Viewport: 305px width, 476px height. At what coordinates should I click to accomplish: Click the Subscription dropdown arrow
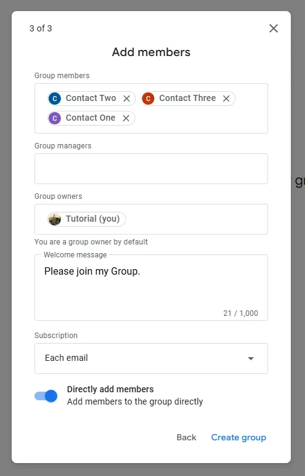(x=251, y=358)
